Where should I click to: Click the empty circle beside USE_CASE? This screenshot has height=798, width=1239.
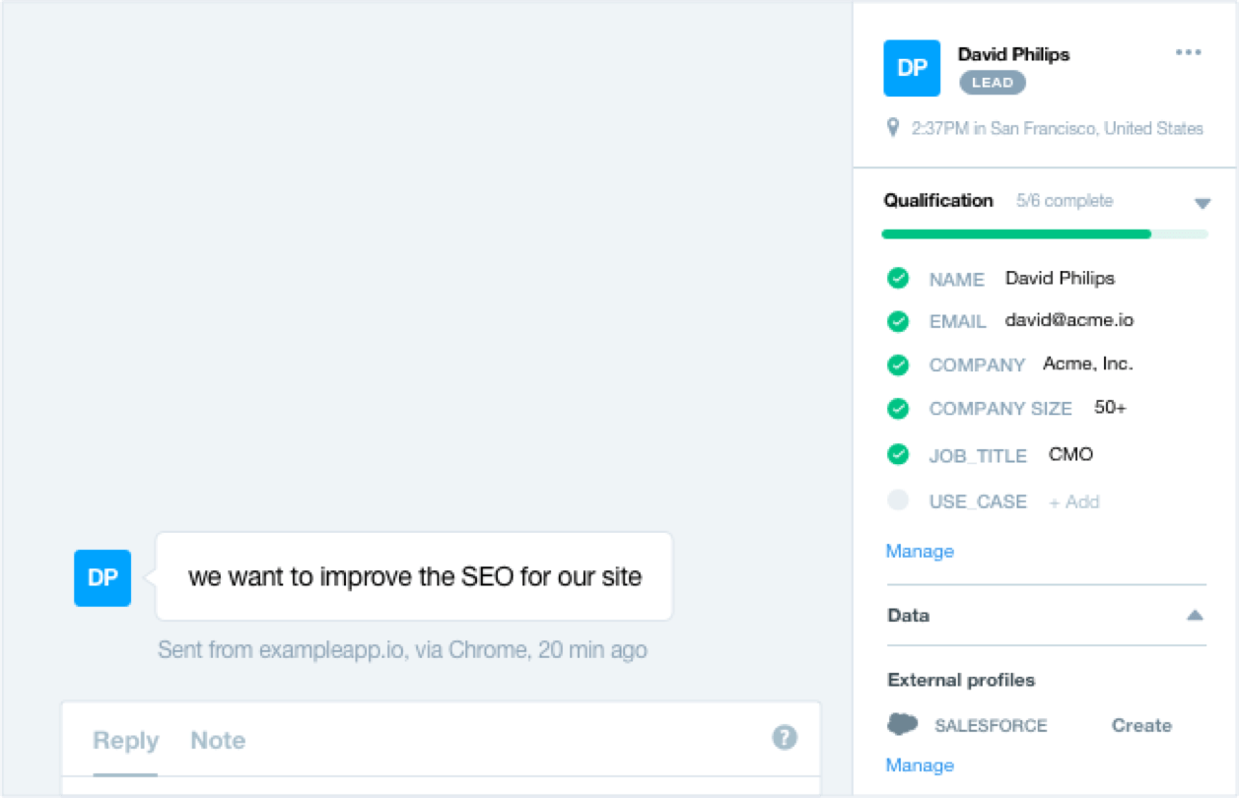(897, 499)
